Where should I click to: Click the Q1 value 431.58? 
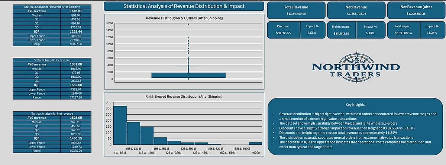point(75,19)
